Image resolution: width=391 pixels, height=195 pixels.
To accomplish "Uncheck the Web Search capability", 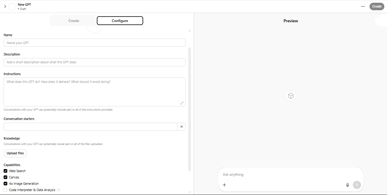I will point(5,171).
